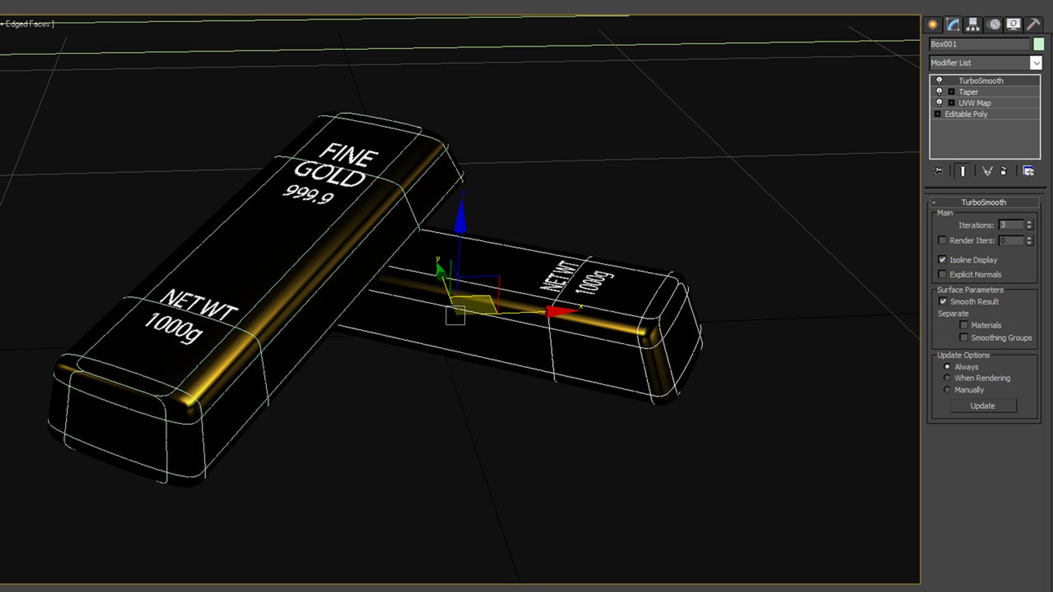
Task: Toggle the TurboSmooth lightbulb on/off
Action: click(939, 81)
